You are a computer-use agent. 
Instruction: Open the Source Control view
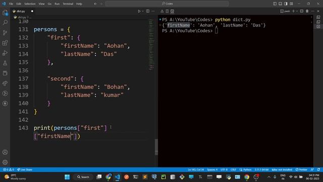pos(5,32)
